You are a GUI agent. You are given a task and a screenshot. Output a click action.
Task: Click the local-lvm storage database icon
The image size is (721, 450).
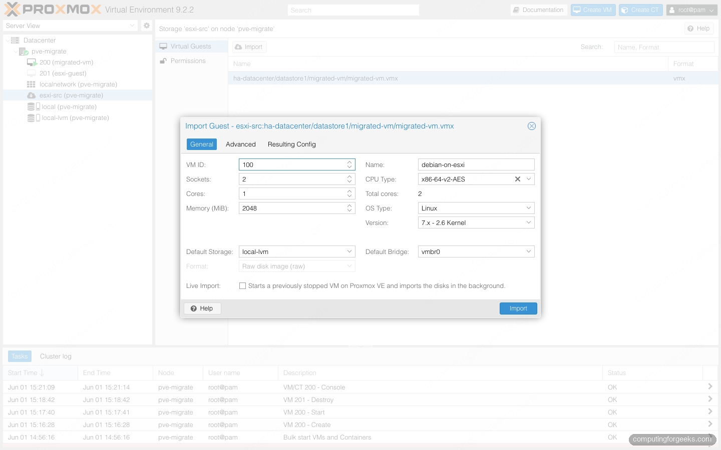[31, 118]
